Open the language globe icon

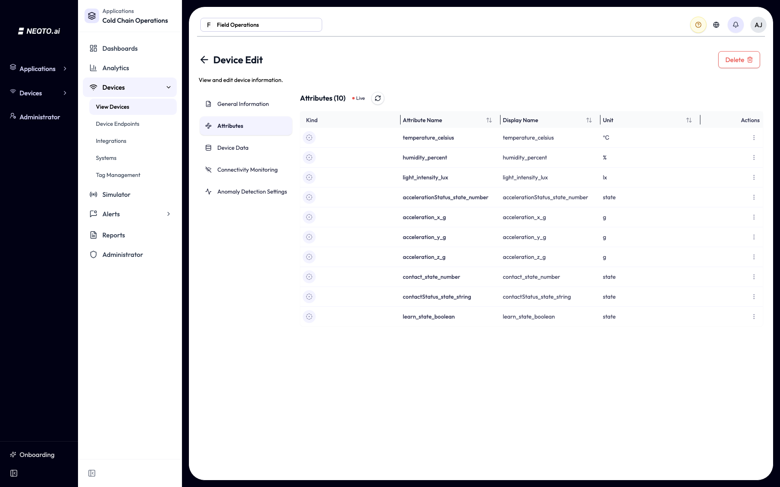click(x=716, y=25)
